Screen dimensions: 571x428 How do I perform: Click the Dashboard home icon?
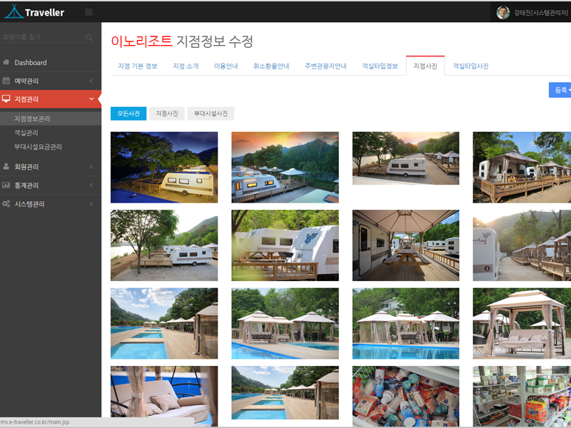click(x=6, y=62)
